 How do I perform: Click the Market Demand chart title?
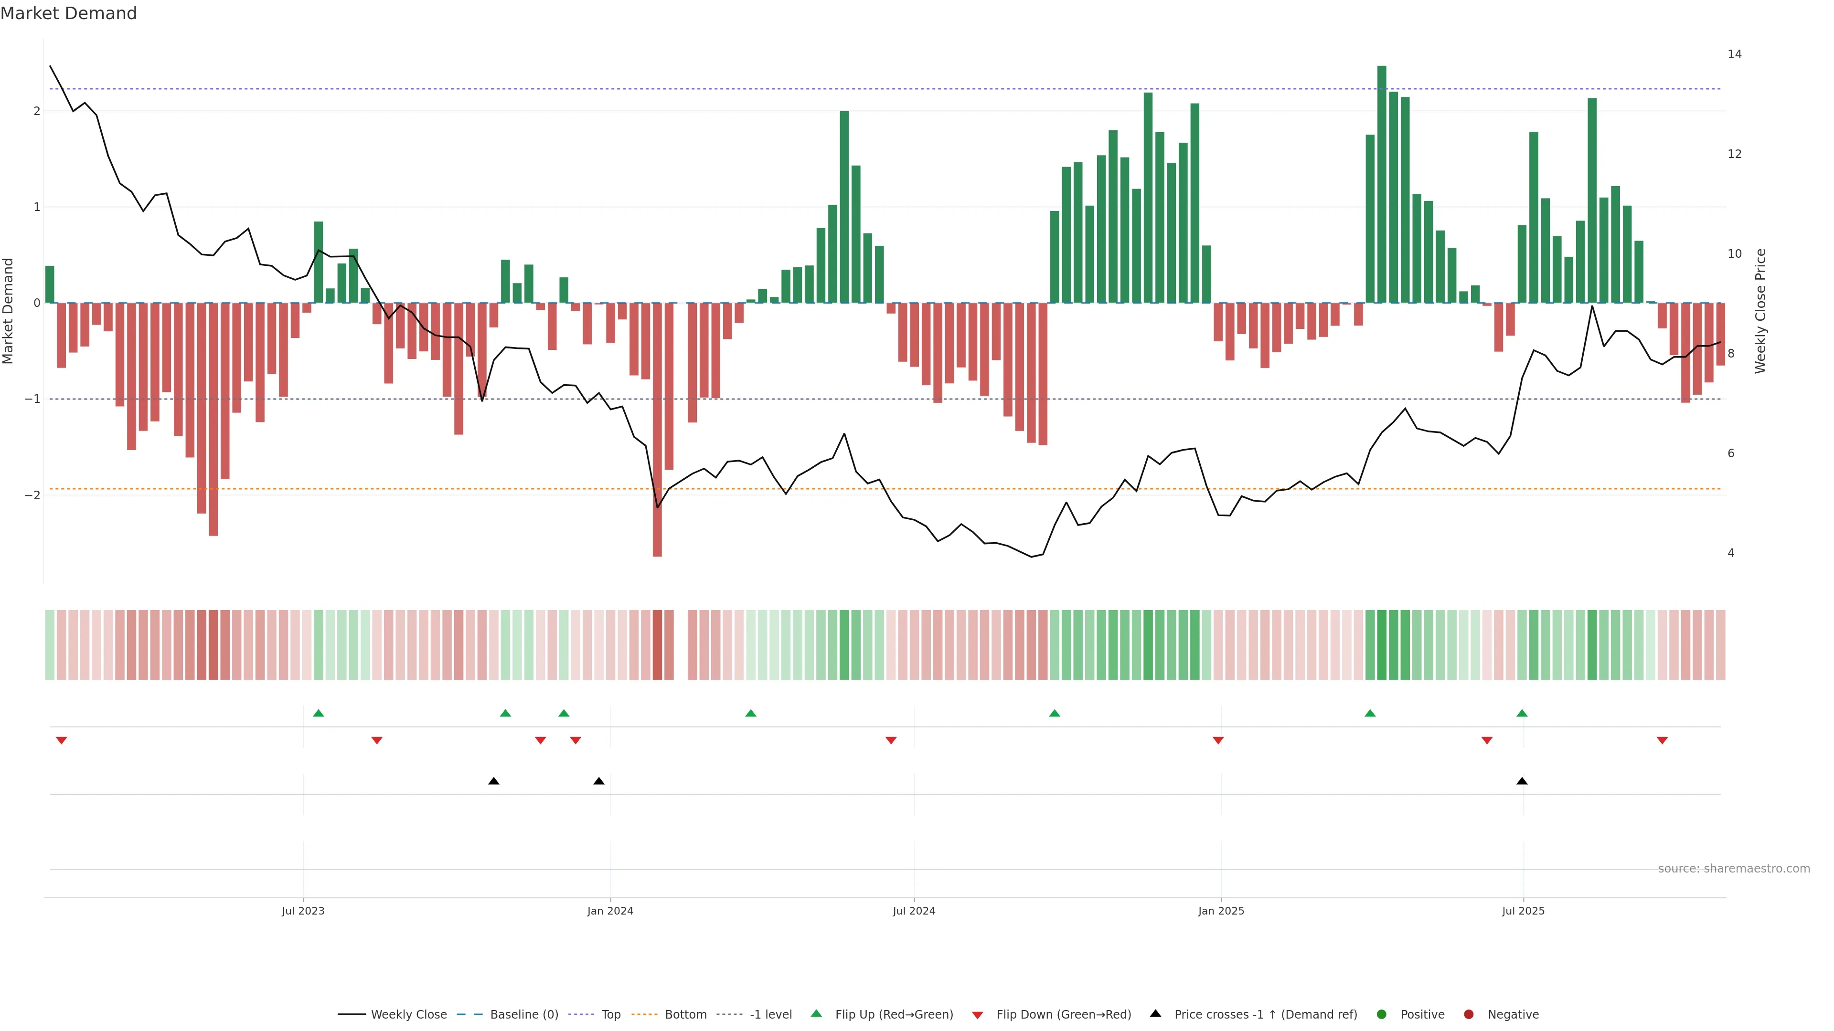(x=68, y=13)
